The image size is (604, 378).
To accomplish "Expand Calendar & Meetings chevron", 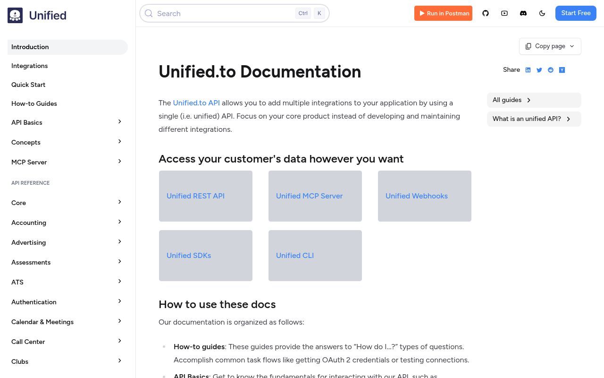I will tap(119, 321).
